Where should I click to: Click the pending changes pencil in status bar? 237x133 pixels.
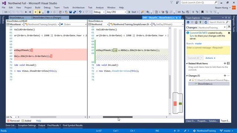185,131
